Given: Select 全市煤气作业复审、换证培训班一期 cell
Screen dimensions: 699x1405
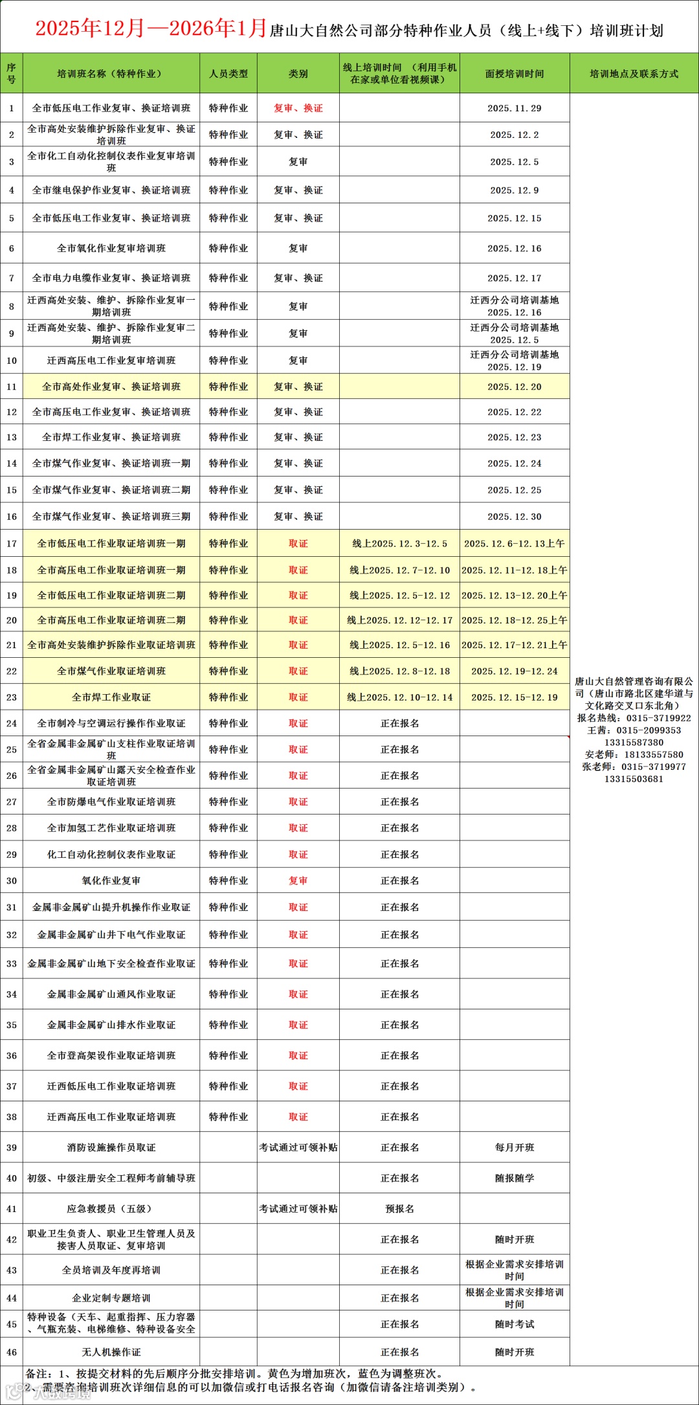Looking at the screenshot, I should pyautogui.click(x=111, y=463).
